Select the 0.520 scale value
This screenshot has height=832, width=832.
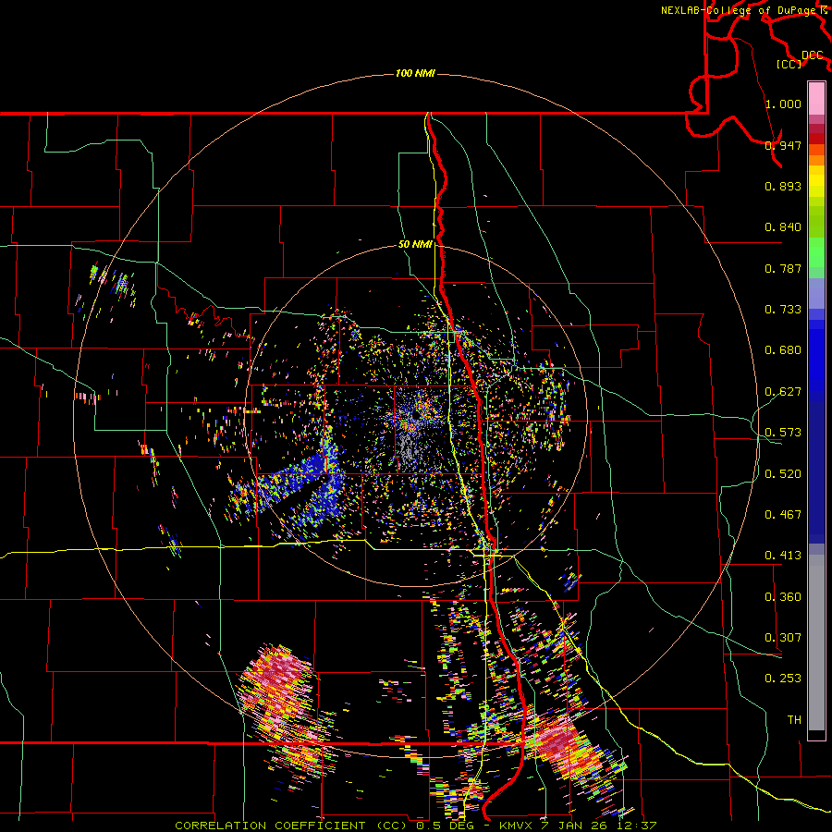[783, 473]
